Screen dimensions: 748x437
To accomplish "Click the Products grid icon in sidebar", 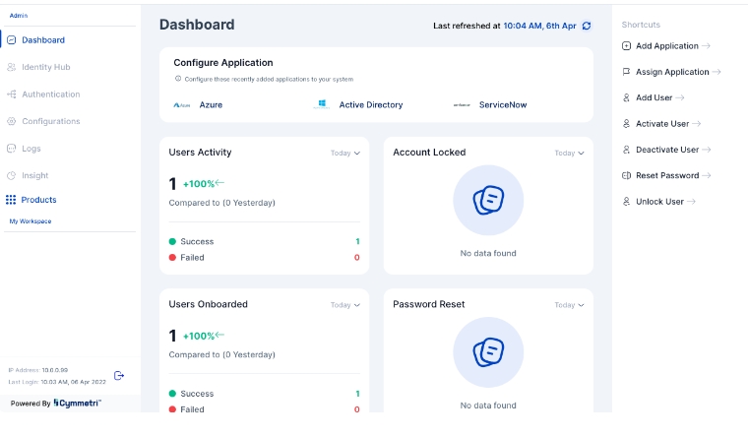I will click(x=11, y=200).
